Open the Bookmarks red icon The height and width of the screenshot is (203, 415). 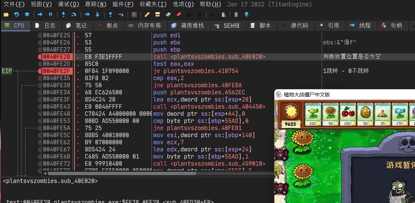coord(179,15)
